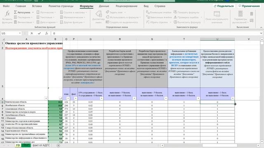Open the filter dropdown in column R
Screen dimensions: 264x148
point(134,98)
